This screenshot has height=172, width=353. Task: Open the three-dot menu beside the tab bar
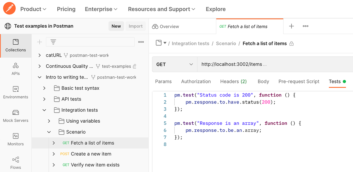point(305,26)
